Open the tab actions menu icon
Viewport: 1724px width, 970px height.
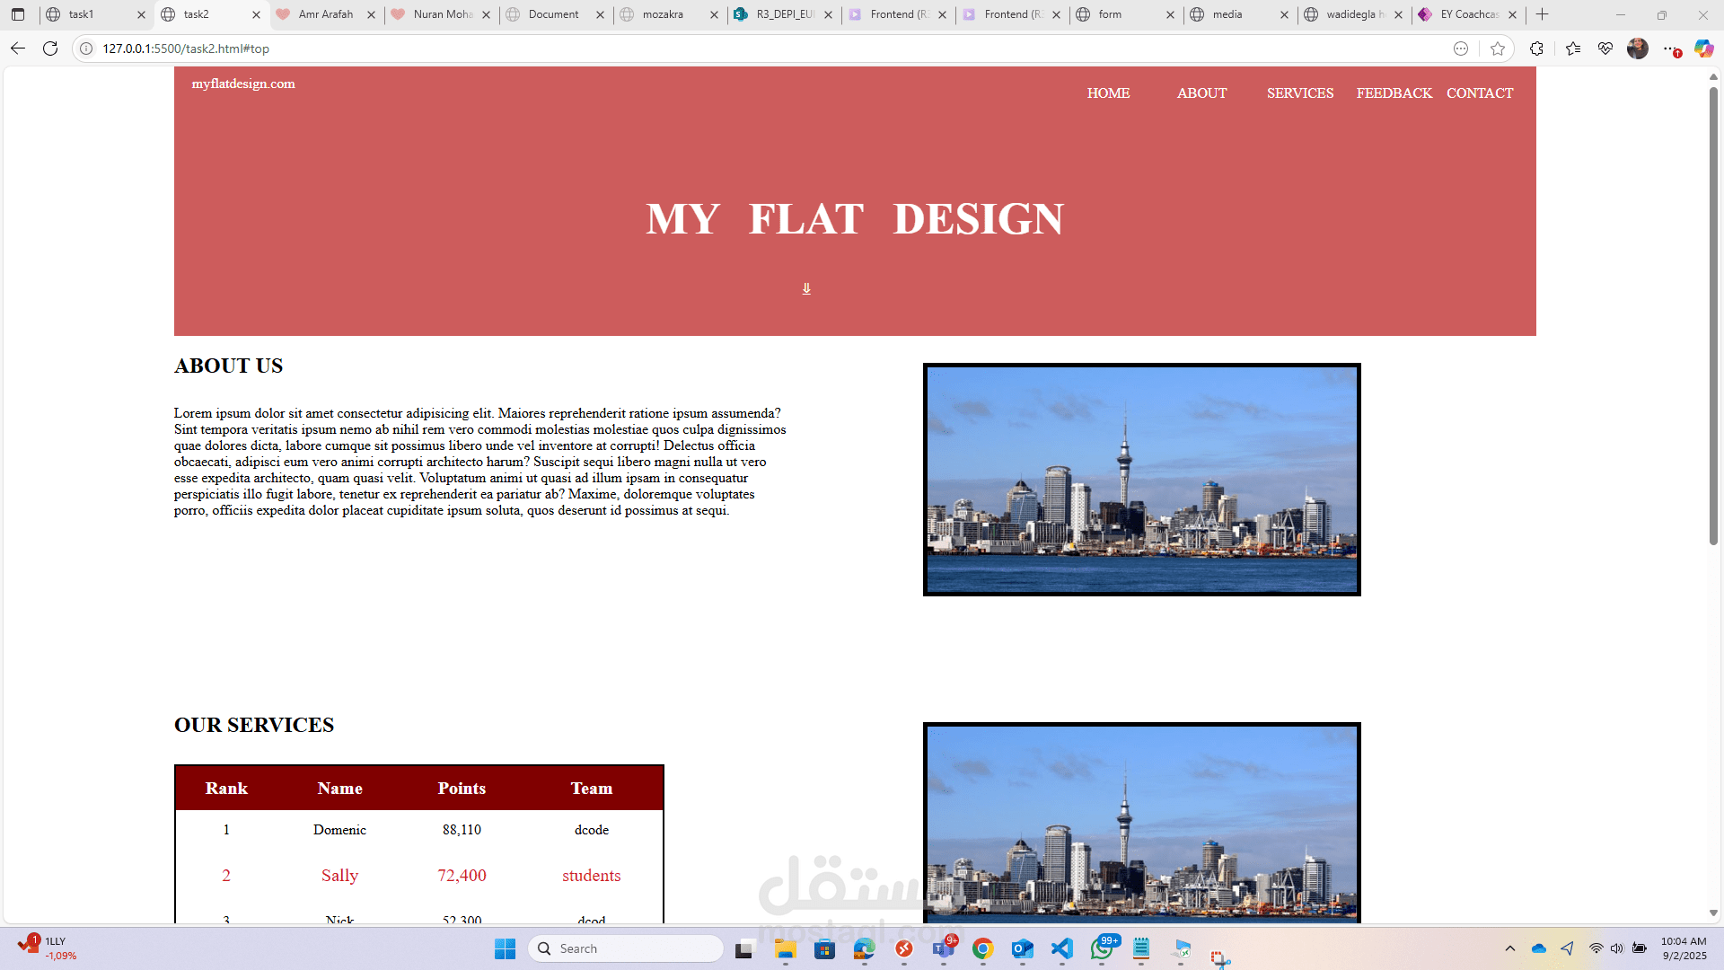tap(18, 14)
